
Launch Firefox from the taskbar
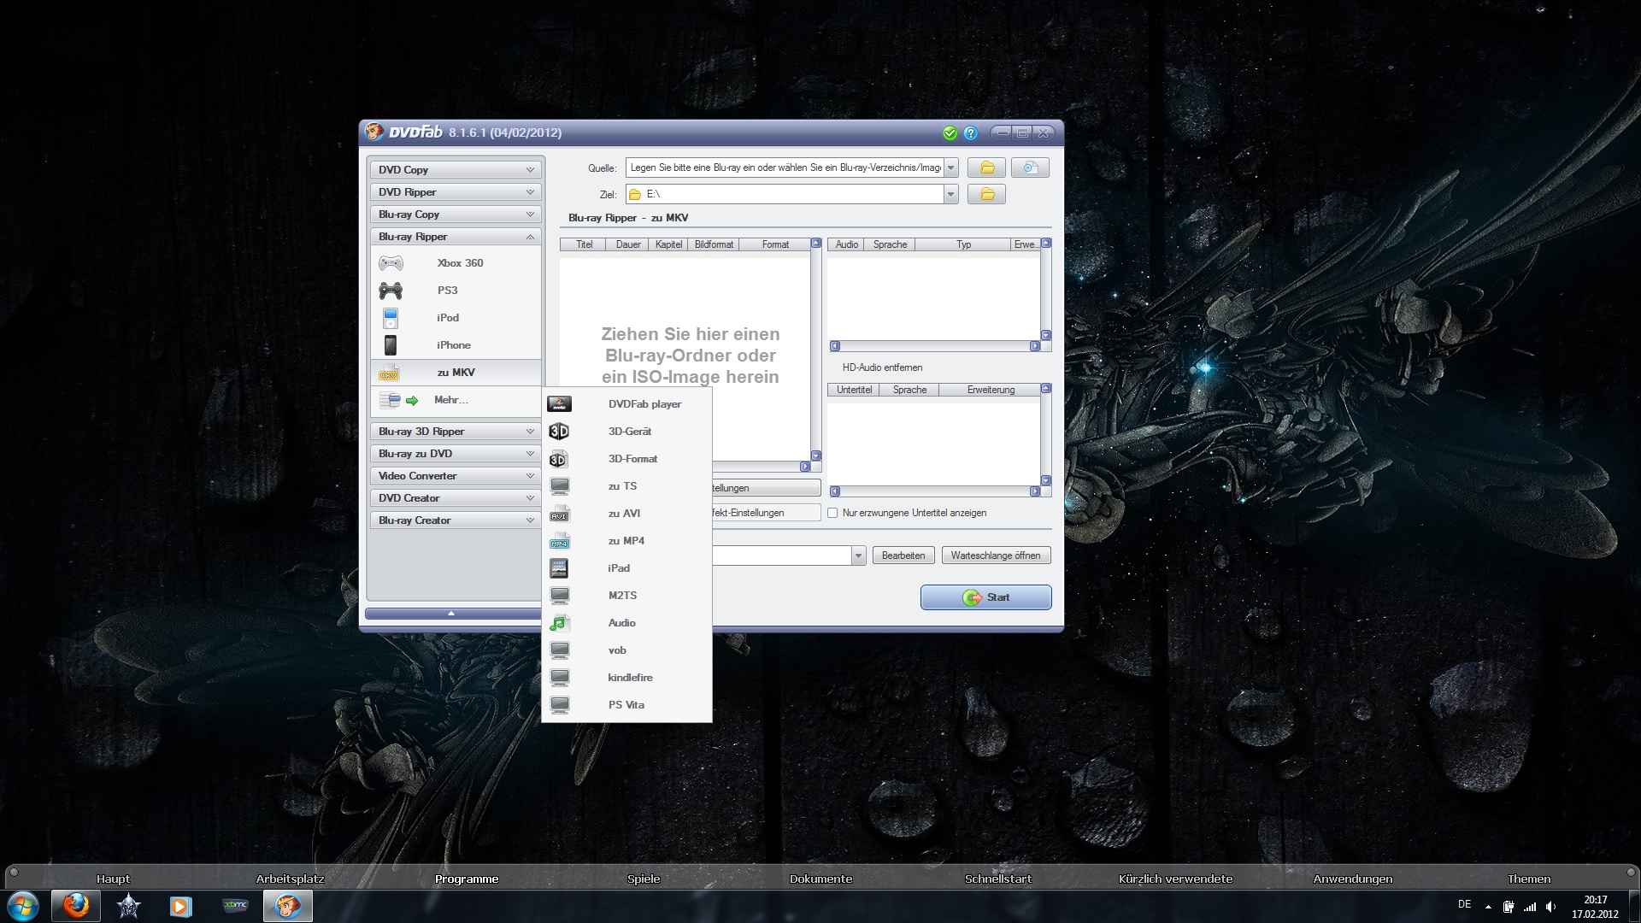pos(76,906)
